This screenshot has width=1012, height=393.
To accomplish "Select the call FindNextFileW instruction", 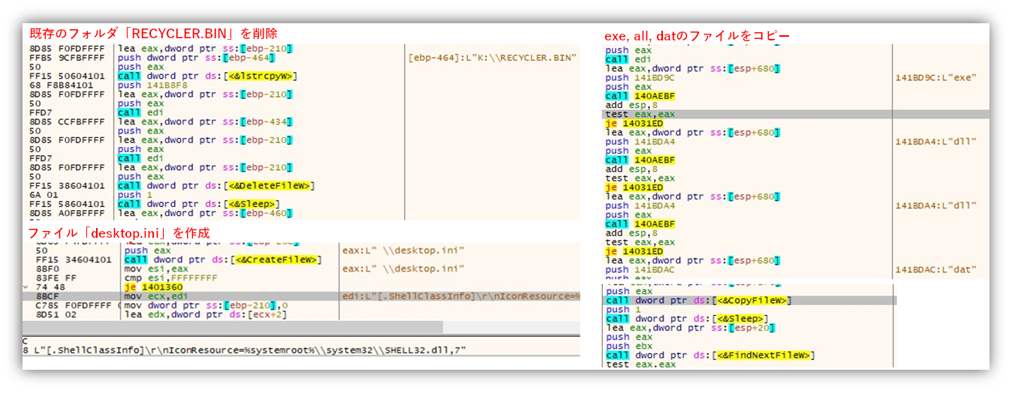I will pyautogui.click(x=710, y=355).
